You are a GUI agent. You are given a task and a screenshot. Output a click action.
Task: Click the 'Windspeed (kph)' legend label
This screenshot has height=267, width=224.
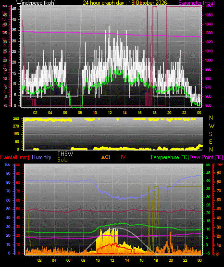[x=36, y=3]
